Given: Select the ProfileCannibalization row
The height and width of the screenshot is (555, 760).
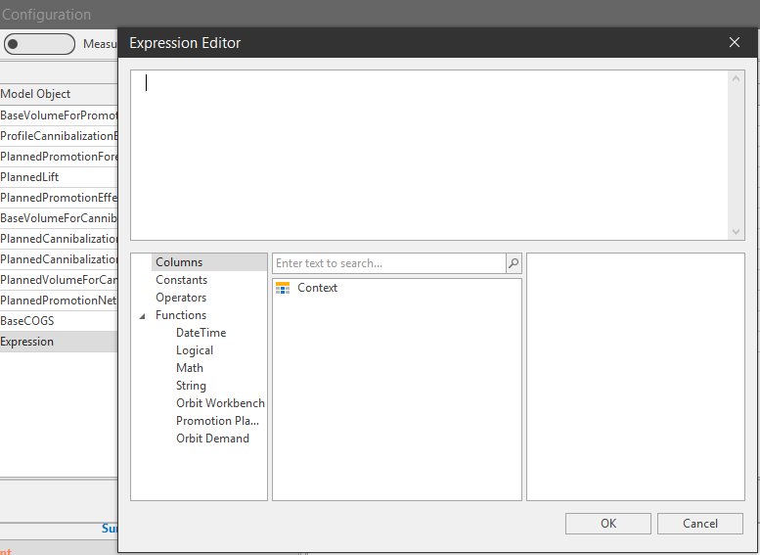Looking at the screenshot, I should (59, 136).
